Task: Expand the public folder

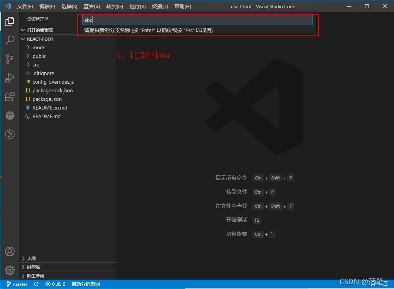Action: pyautogui.click(x=39, y=56)
